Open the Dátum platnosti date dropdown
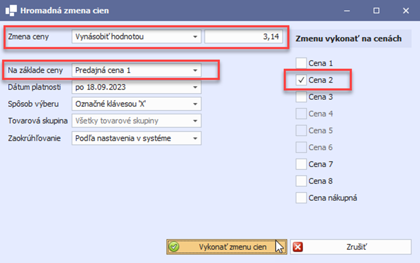Viewport: 420px width, 263px height. (x=195, y=88)
